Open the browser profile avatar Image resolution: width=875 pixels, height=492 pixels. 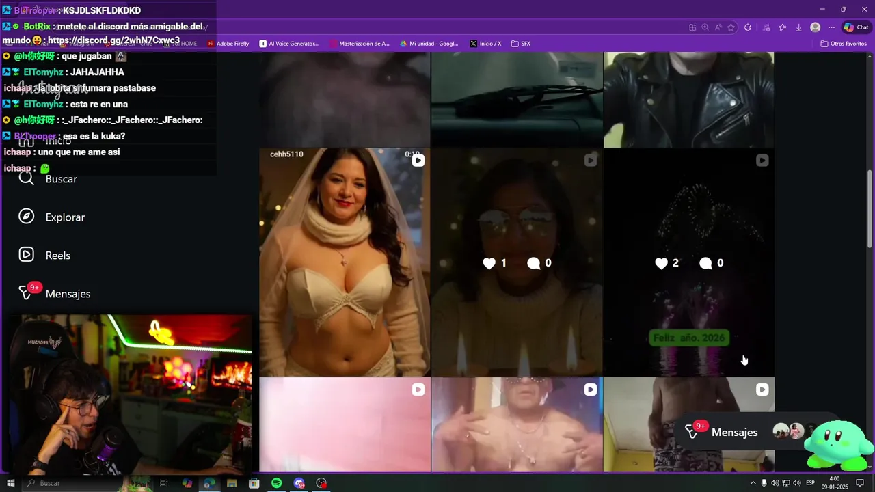[815, 27]
